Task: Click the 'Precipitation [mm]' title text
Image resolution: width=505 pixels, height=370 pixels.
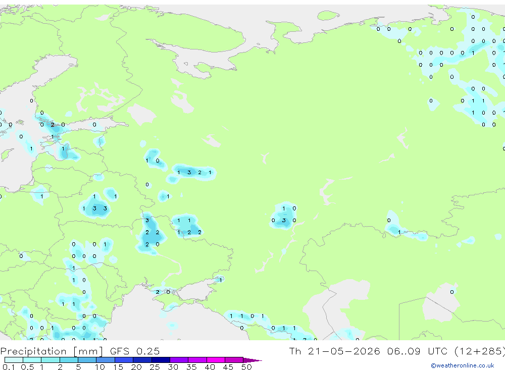Action: pos(52,351)
